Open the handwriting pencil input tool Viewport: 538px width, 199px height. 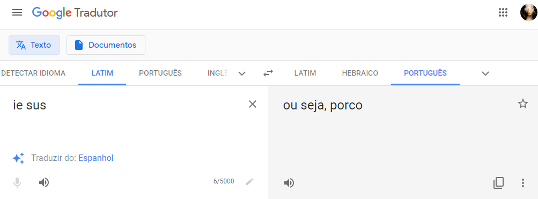coord(249,182)
